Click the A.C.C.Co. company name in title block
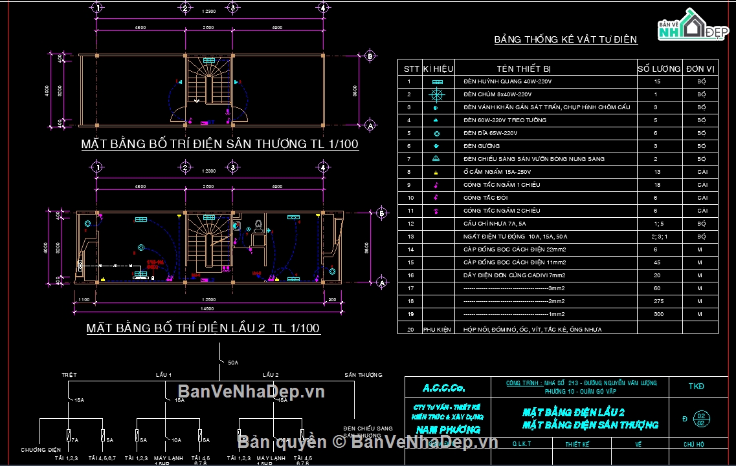Viewport: 736px width, 466px height. point(443,388)
